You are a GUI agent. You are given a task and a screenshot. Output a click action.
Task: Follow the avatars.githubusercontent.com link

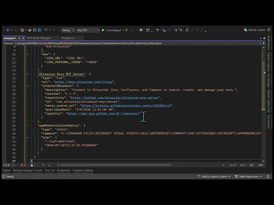click(126, 105)
